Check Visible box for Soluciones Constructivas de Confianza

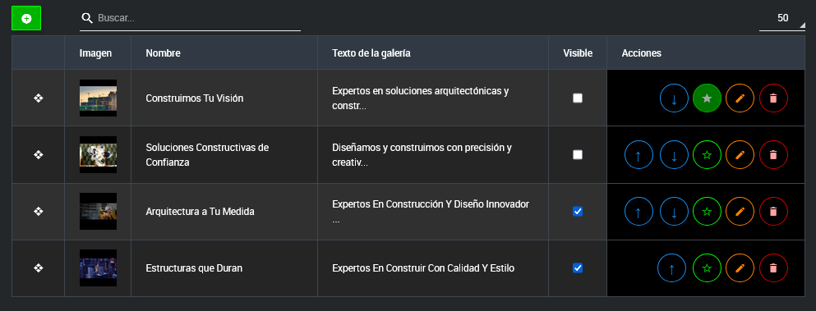[x=578, y=154]
